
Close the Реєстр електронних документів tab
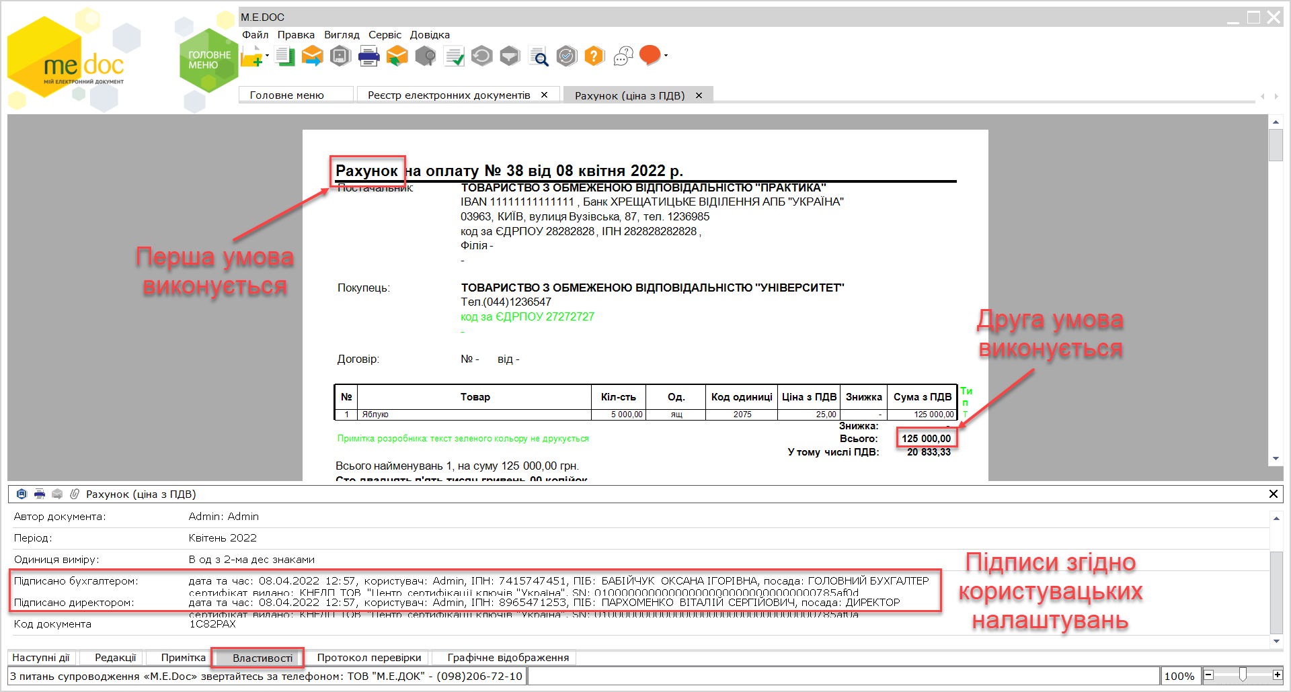545,95
